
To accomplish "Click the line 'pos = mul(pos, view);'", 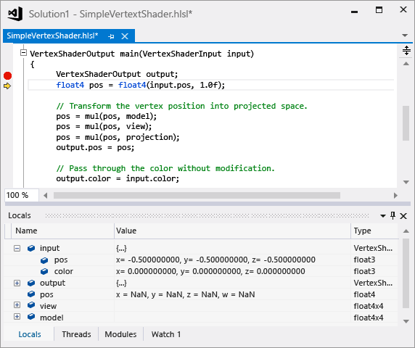I will coord(104,126).
